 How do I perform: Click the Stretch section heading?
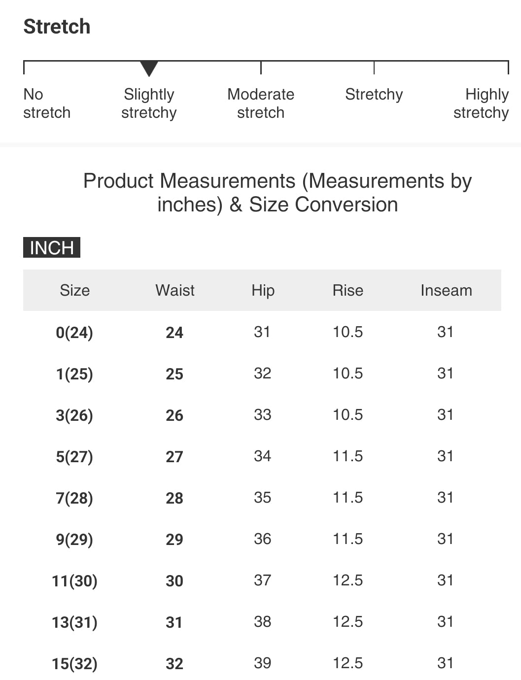point(57,27)
